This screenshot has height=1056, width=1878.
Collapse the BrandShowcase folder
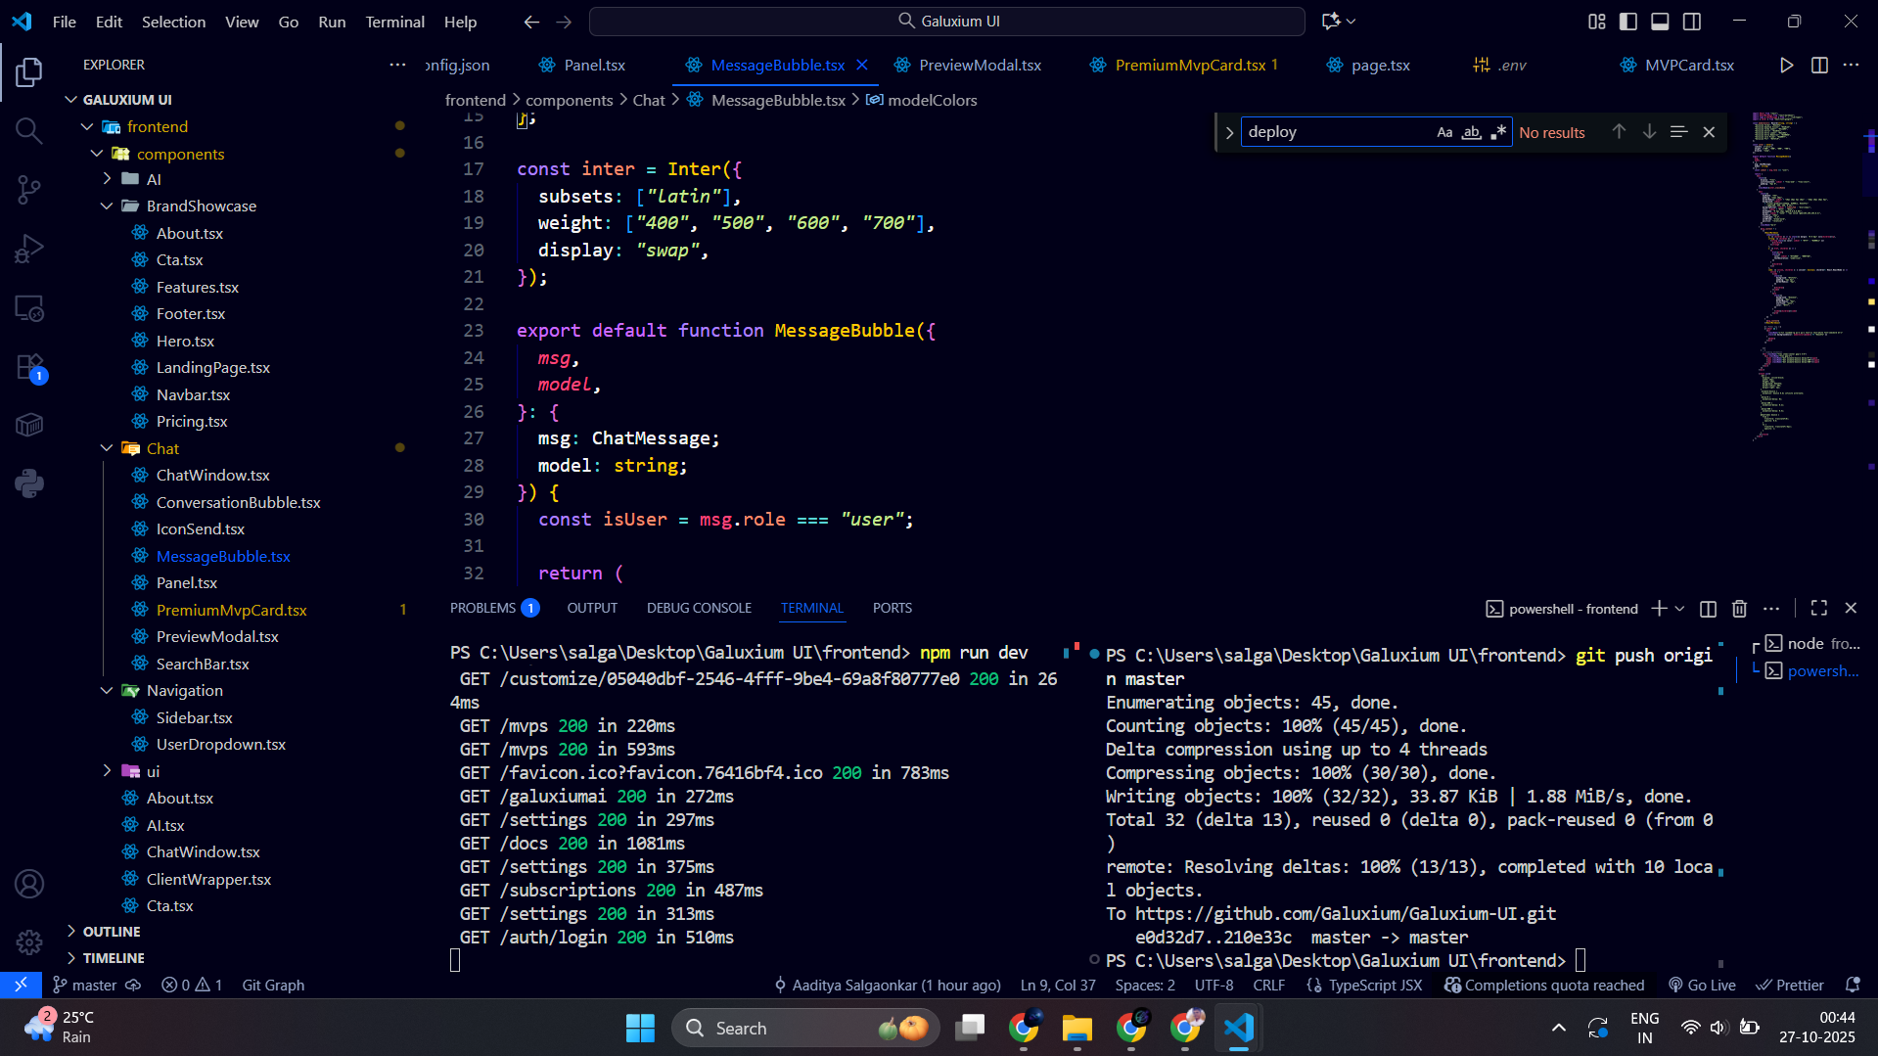pyautogui.click(x=202, y=206)
